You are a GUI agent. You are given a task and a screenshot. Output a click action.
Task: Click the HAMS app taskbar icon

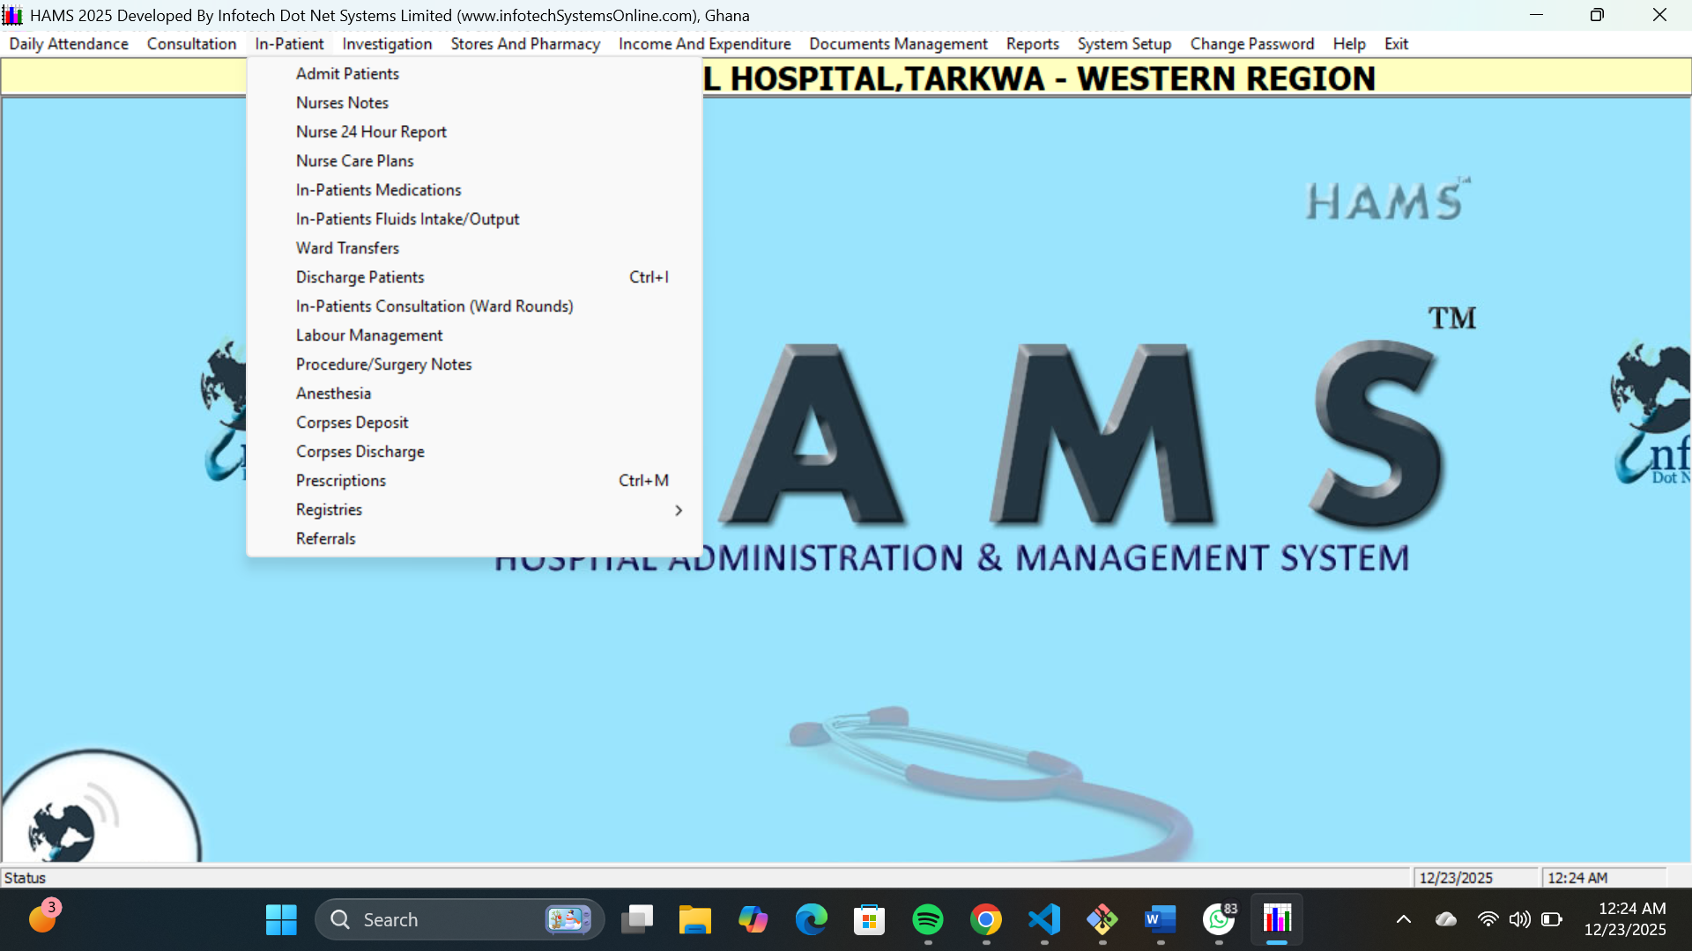1277,919
